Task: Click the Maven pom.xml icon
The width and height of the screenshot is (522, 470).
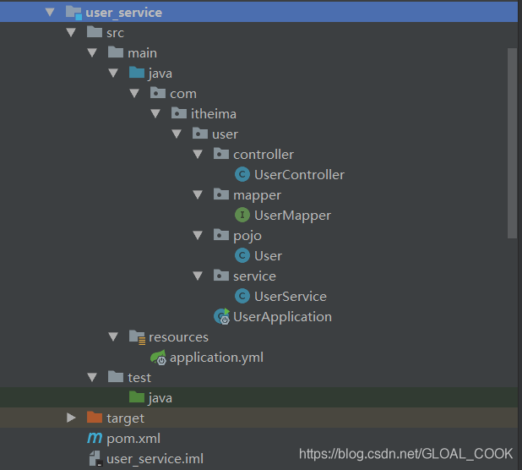Action: (95, 438)
